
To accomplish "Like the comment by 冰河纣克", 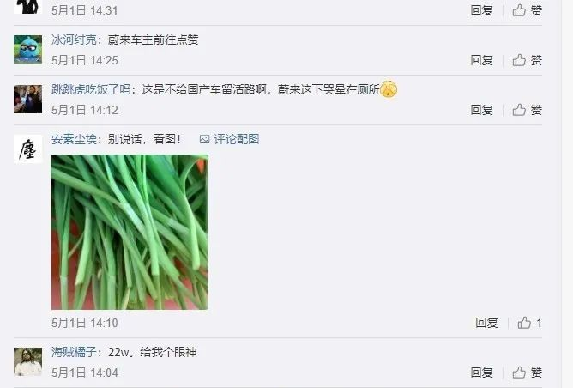I will pyautogui.click(x=527, y=60).
